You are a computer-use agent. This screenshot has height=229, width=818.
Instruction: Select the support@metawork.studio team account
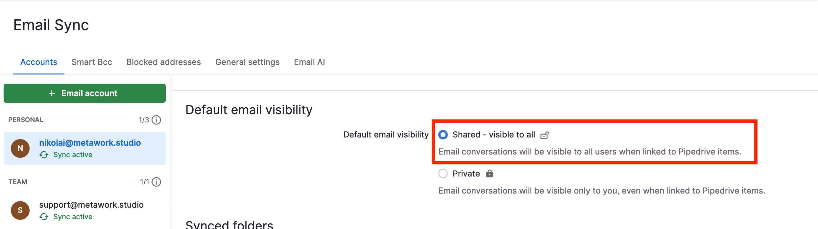(91, 205)
